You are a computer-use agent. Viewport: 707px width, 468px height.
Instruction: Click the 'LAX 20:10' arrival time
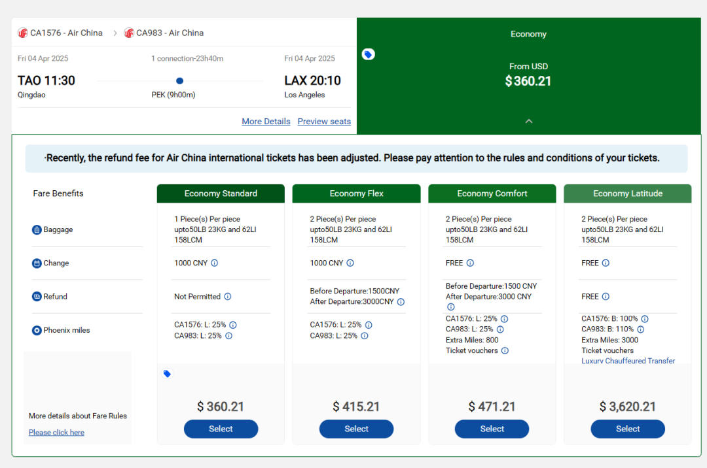click(312, 80)
